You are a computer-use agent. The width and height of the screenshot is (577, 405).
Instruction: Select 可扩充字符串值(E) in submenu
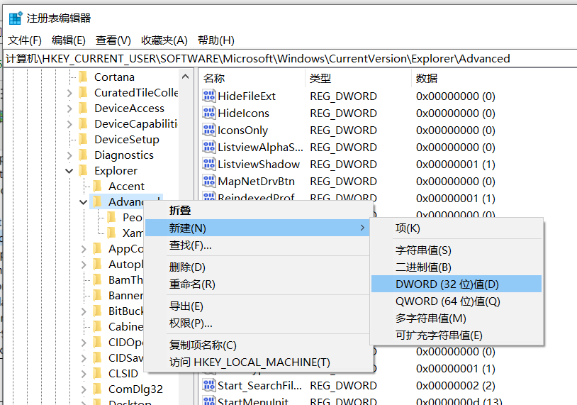[x=456, y=335]
